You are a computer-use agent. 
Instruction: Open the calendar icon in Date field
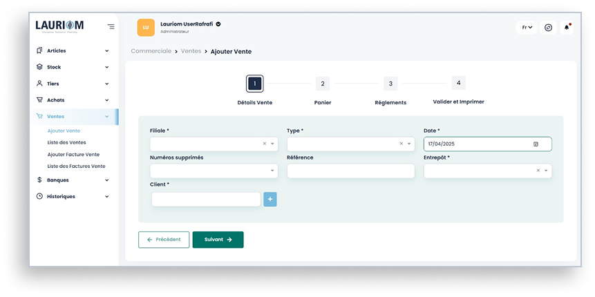pyautogui.click(x=536, y=144)
